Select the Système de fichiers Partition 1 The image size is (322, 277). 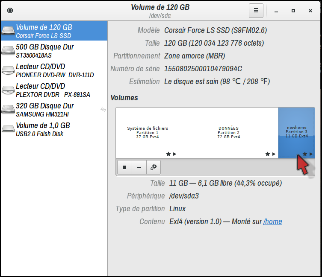[x=147, y=132]
